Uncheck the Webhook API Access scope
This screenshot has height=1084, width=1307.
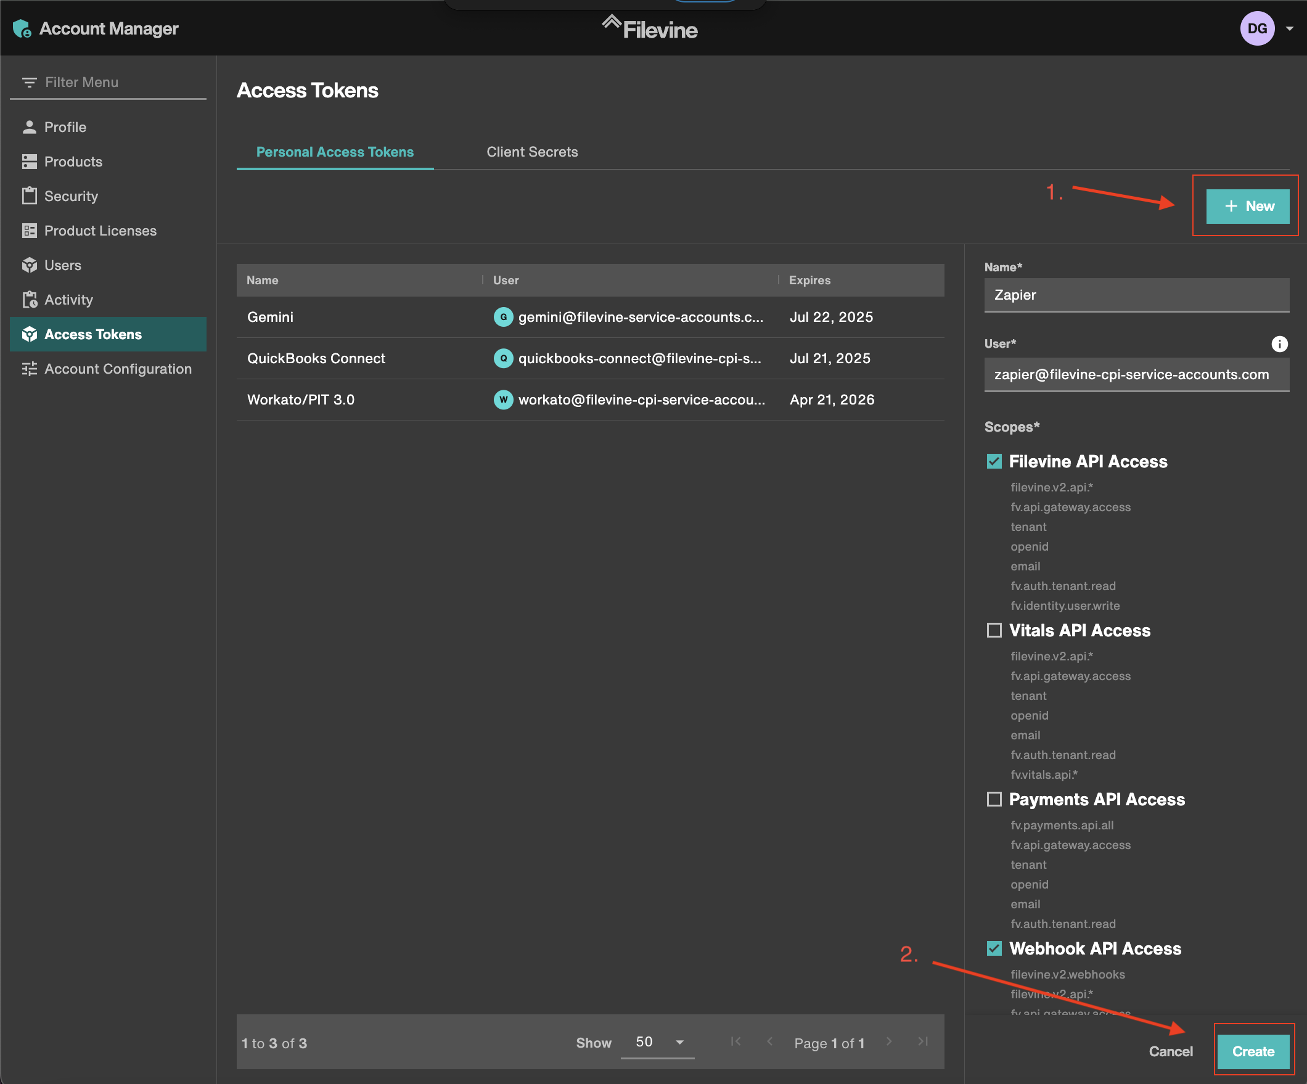pyautogui.click(x=994, y=948)
